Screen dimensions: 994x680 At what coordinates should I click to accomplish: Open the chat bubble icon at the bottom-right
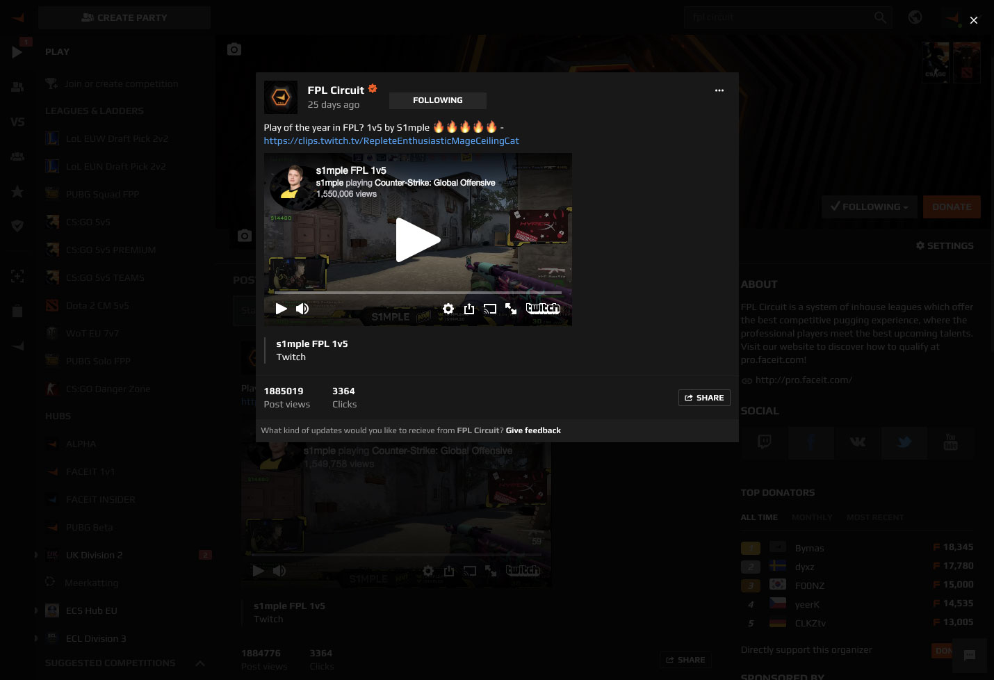pyautogui.click(x=970, y=655)
